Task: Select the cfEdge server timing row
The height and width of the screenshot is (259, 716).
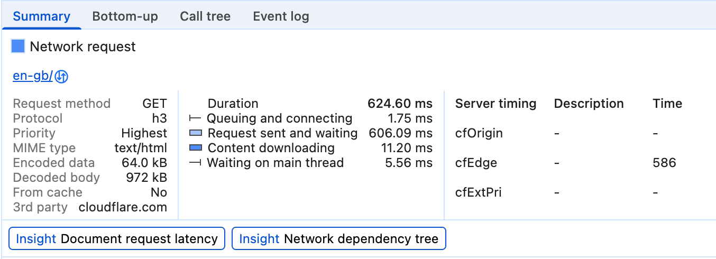Action: pos(475,163)
